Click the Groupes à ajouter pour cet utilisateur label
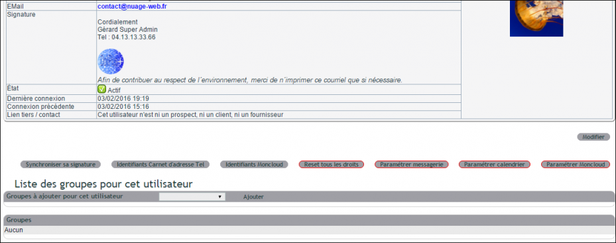The width and height of the screenshot is (616, 243). [65, 196]
